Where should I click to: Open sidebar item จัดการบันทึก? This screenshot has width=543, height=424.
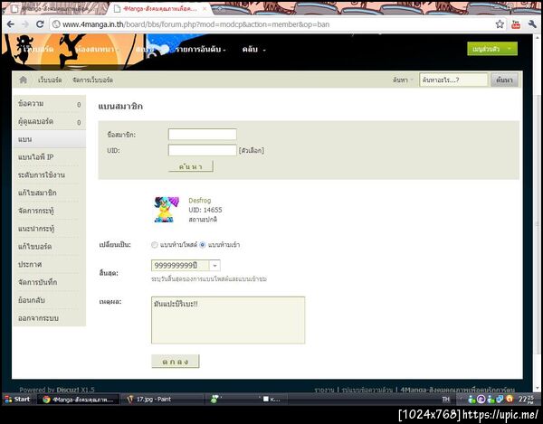point(49,282)
